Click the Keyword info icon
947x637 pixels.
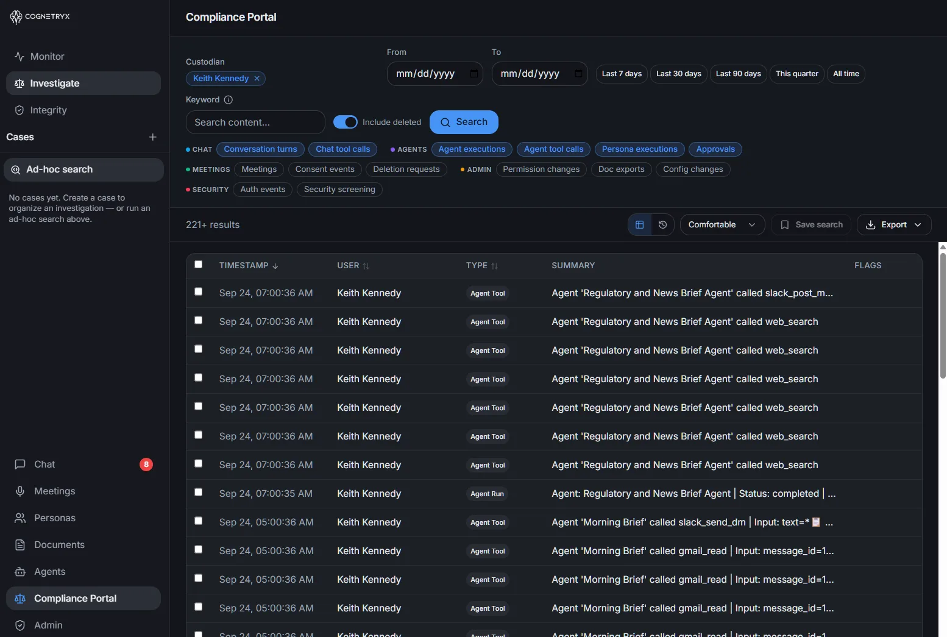tap(229, 100)
